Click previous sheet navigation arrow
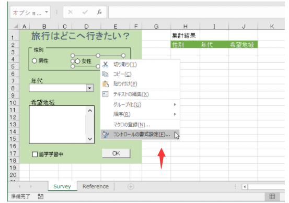 [19, 186]
